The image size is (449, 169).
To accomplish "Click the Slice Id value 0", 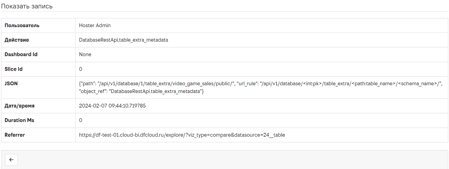I will click(x=81, y=69).
